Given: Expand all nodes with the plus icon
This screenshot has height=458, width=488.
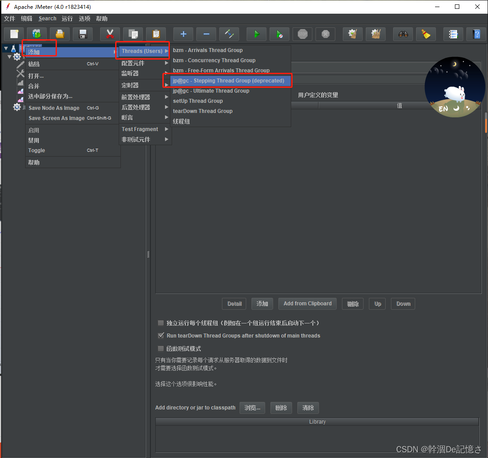Looking at the screenshot, I should pos(183,34).
